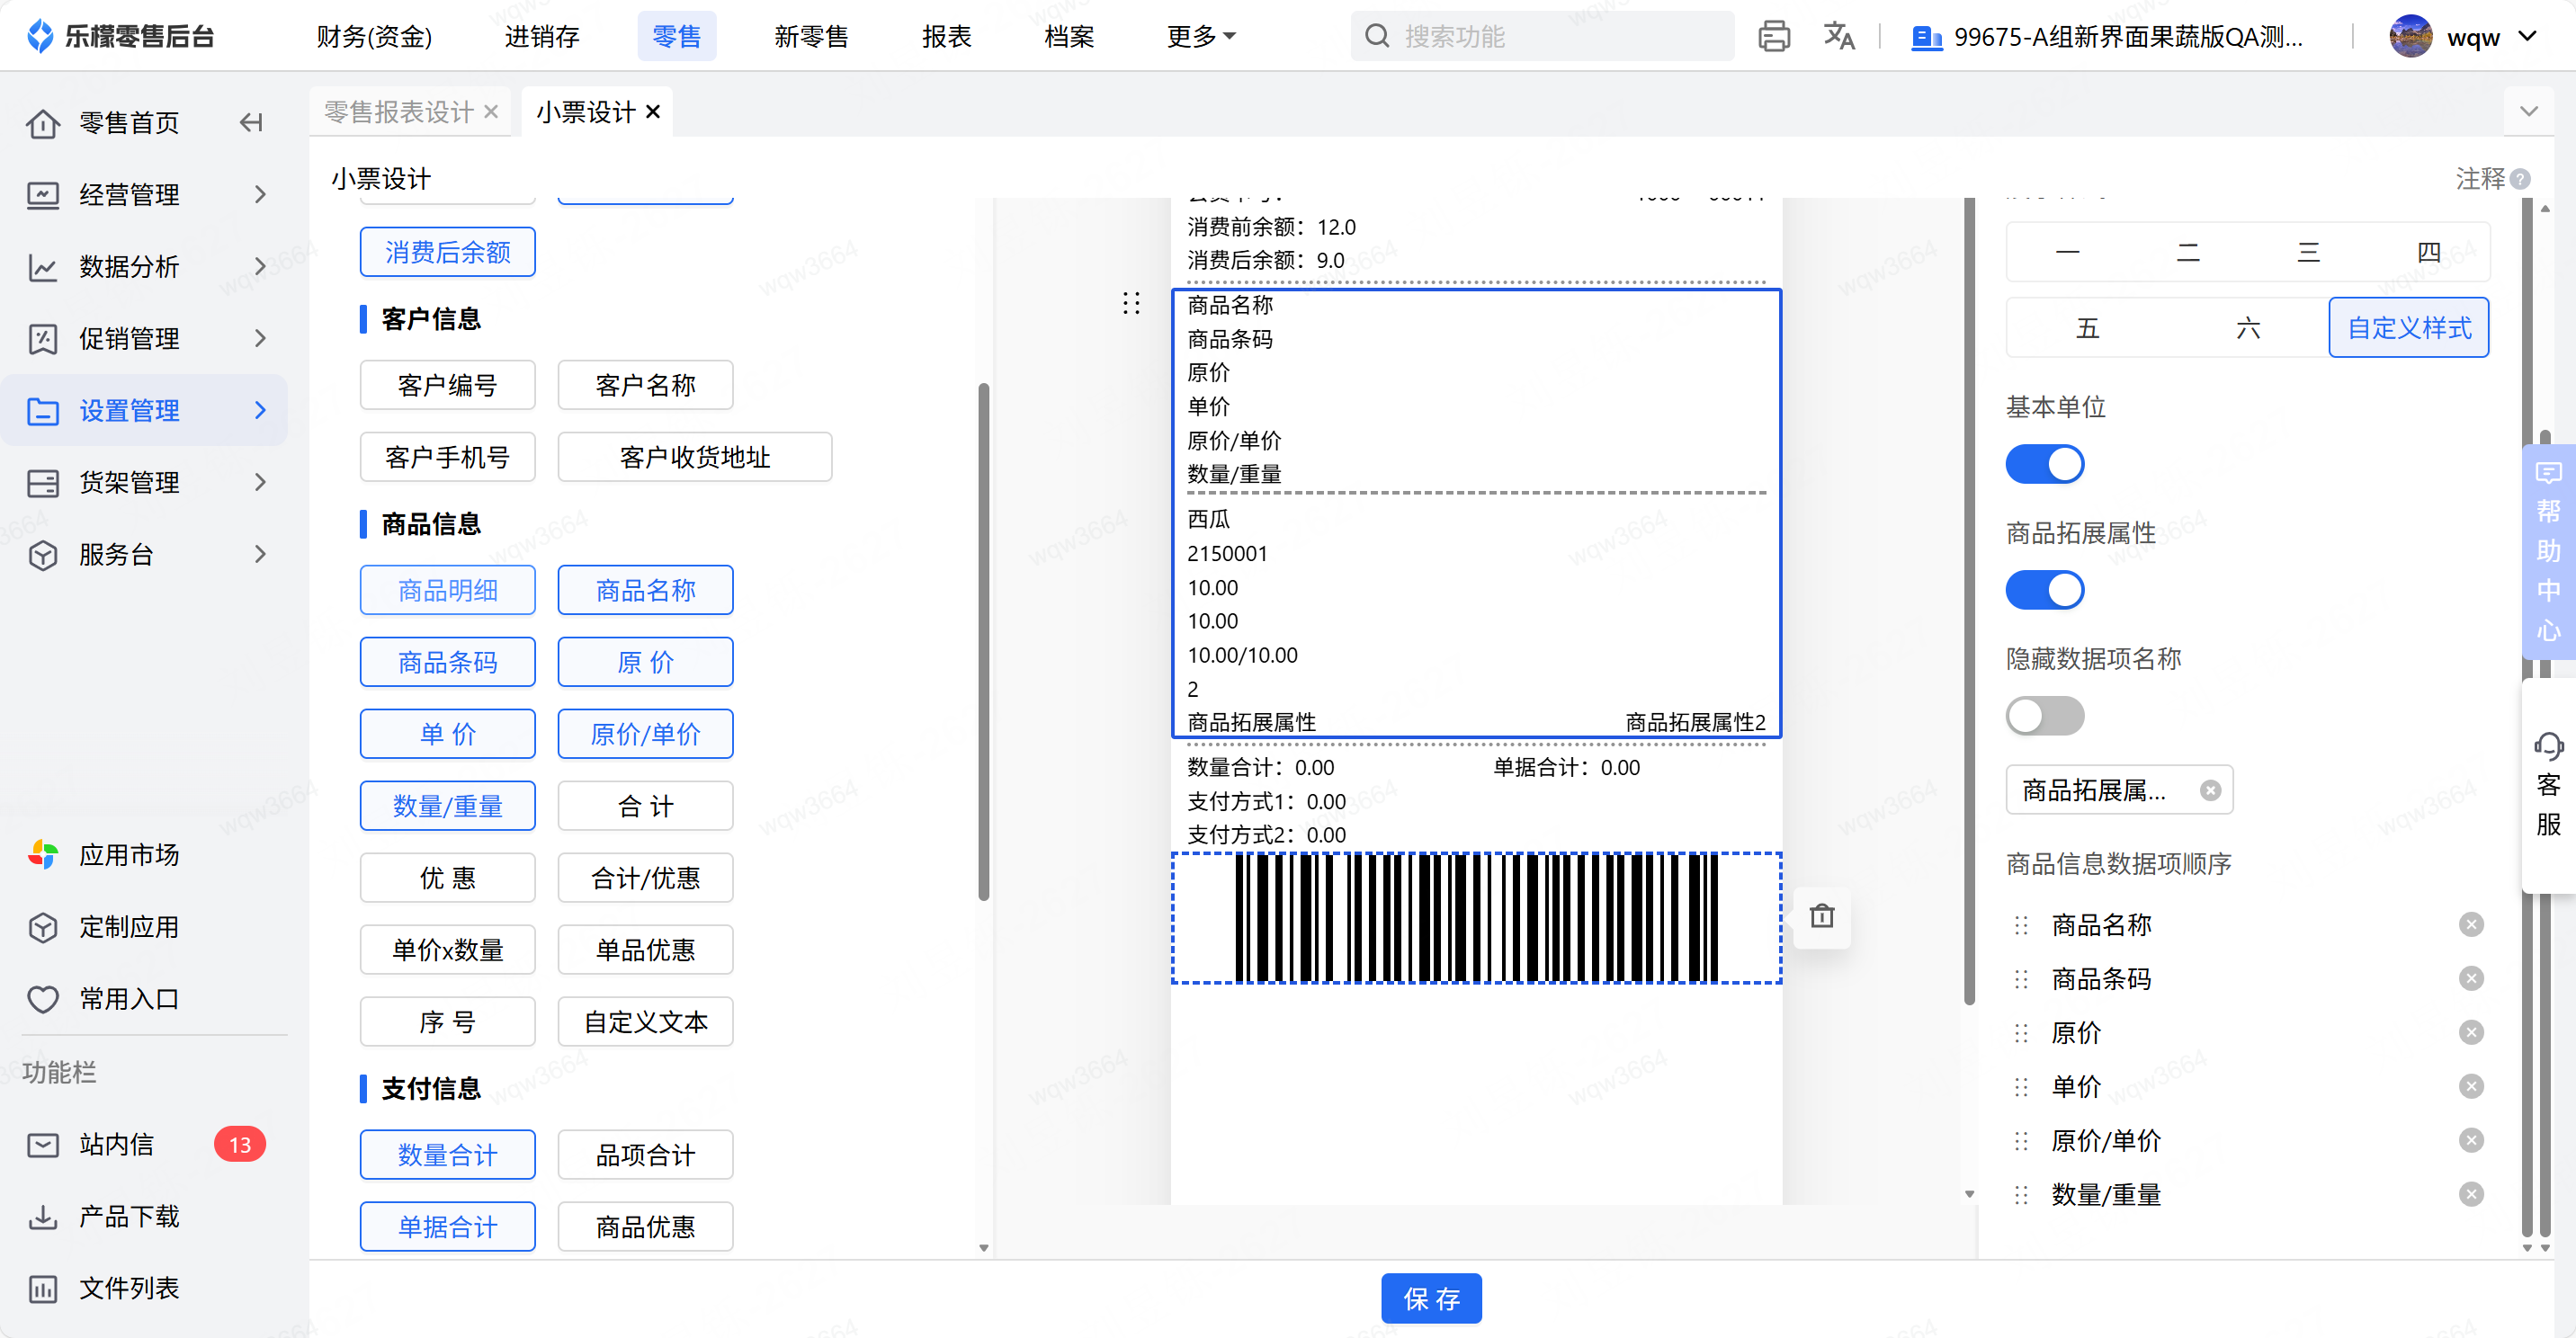Clear the 商品拓展属 tag with x
Viewport: 2576px width, 1338px height.
(x=2210, y=791)
